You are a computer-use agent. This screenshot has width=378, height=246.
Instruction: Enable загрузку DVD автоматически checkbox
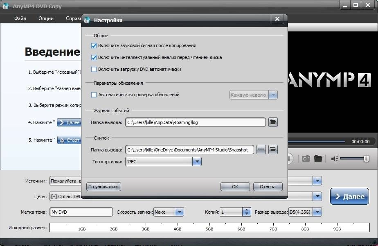[x=94, y=69]
